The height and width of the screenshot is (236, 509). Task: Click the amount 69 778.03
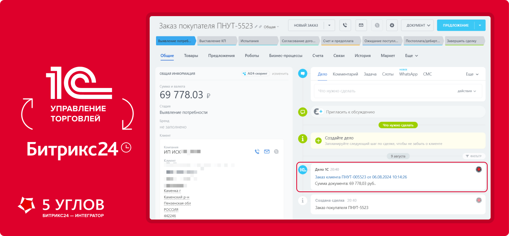(x=182, y=95)
